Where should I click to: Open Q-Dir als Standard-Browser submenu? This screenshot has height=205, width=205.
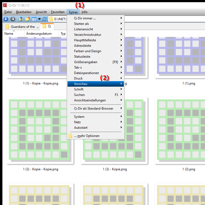[96, 109]
